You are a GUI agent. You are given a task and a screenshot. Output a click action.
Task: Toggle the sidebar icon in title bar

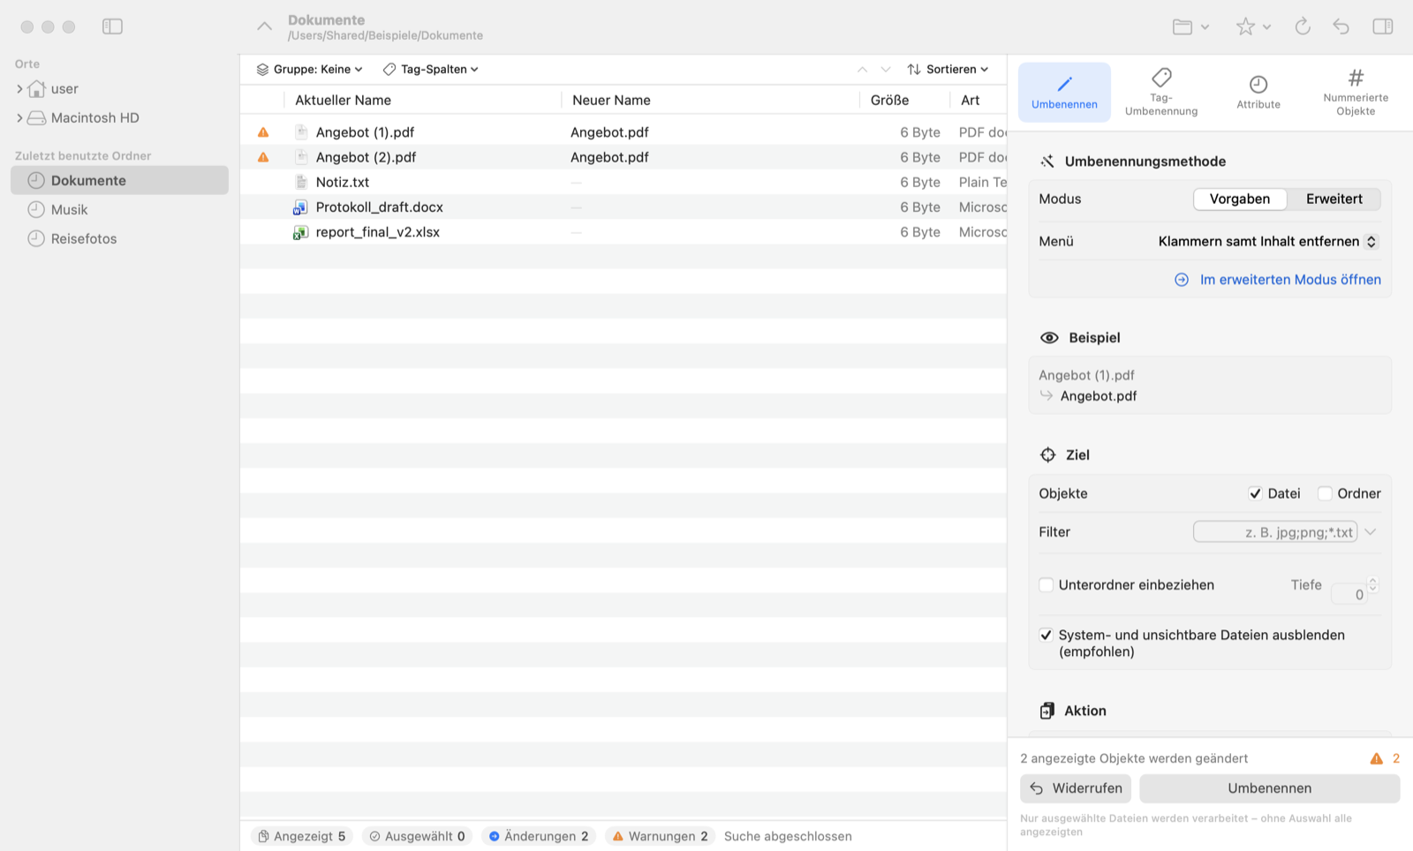click(x=112, y=26)
